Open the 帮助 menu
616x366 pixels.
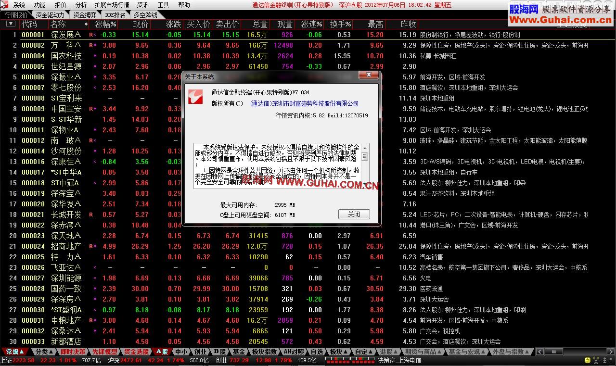(x=184, y=5)
